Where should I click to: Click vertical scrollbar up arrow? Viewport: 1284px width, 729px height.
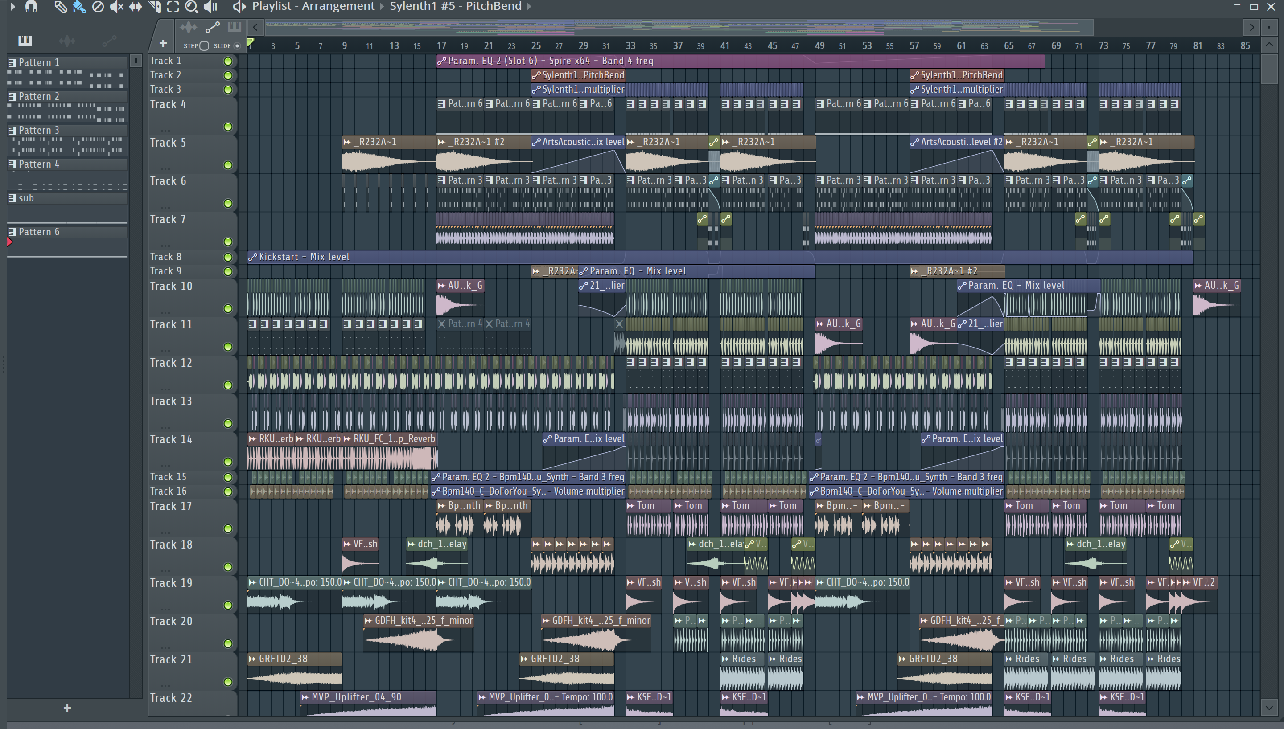1269,45
